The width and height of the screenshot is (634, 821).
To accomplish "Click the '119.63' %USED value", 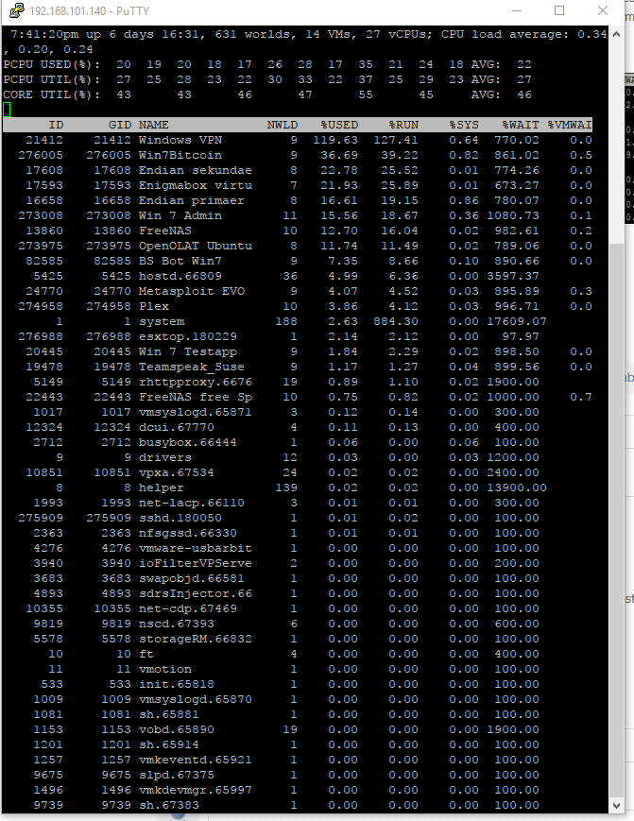I will tap(335, 140).
